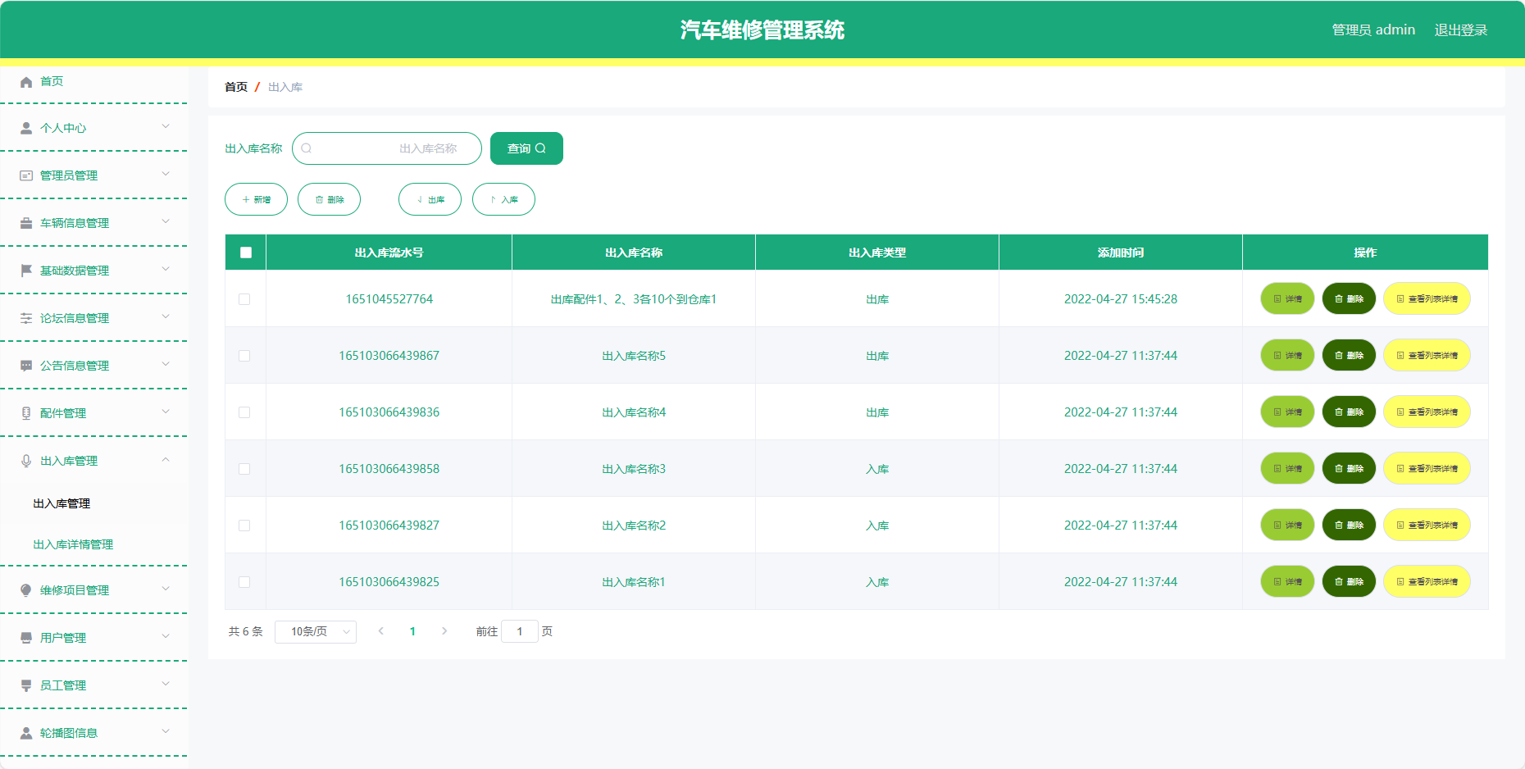The image size is (1525, 769).
Task: Open the 配件管理 sidebar menu
Action: (x=93, y=413)
